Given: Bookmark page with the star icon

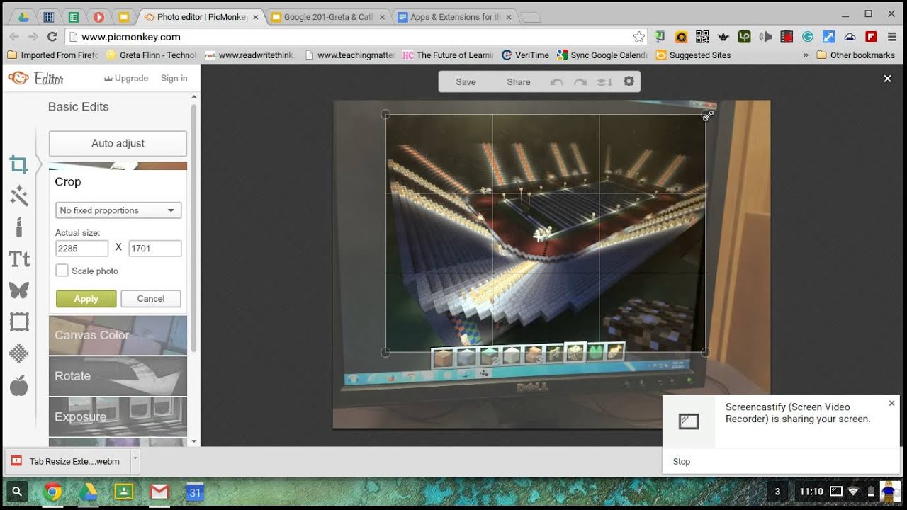Looking at the screenshot, I should pyautogui.click(x=638, y=37).
